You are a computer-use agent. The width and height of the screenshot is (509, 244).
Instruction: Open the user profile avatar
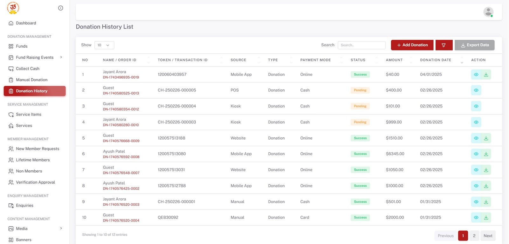pyautogui.click(x=488, y=12)
